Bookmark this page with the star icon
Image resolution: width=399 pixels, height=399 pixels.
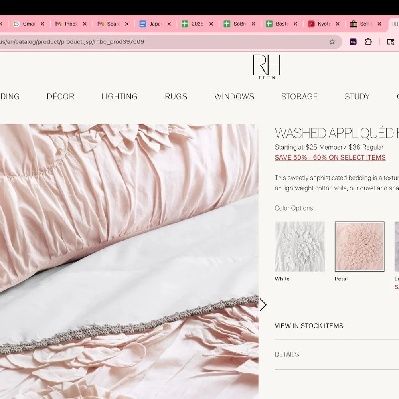(x=332, y=42)
